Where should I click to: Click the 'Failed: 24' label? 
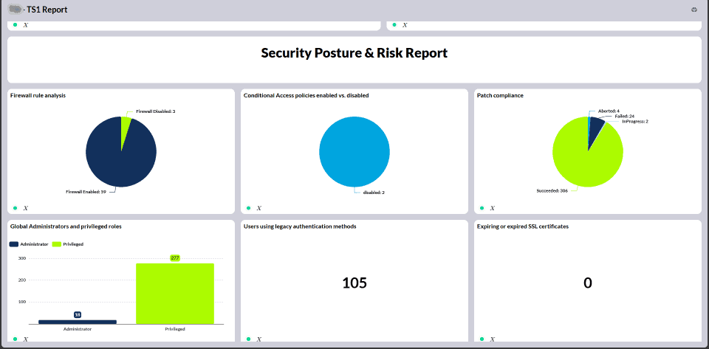coord(625,116)
